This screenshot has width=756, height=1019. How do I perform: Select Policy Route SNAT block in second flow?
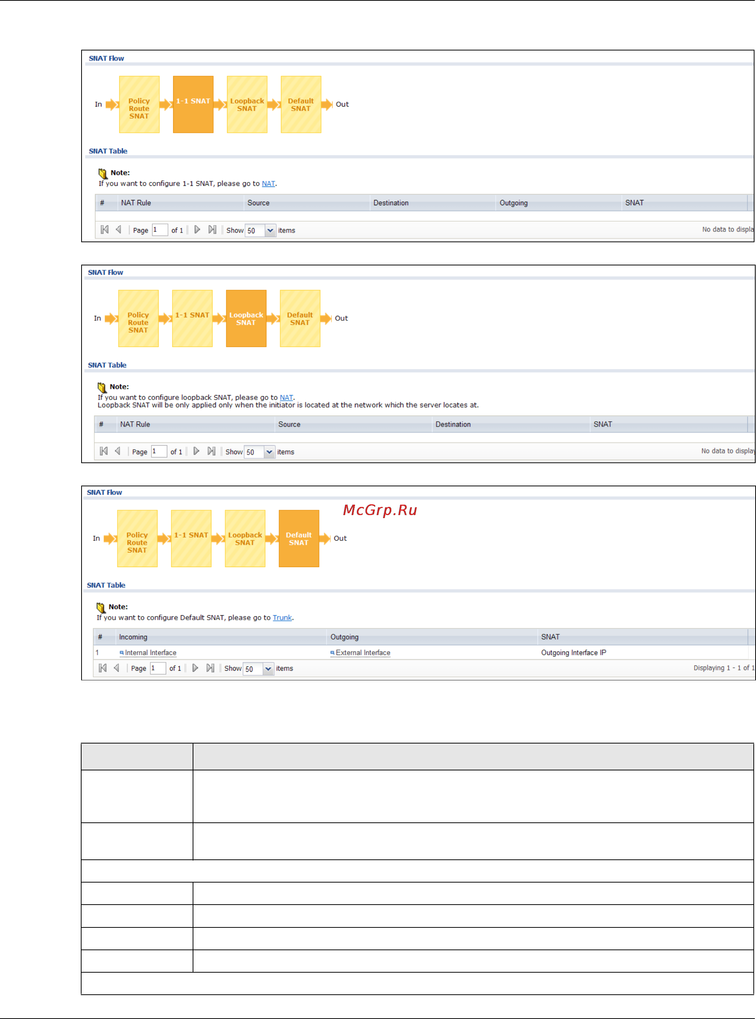pyautogui.click(x=138, y=318)
